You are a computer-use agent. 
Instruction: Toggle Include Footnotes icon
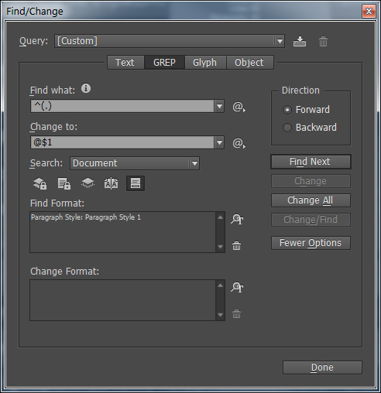tap(136, 183)
